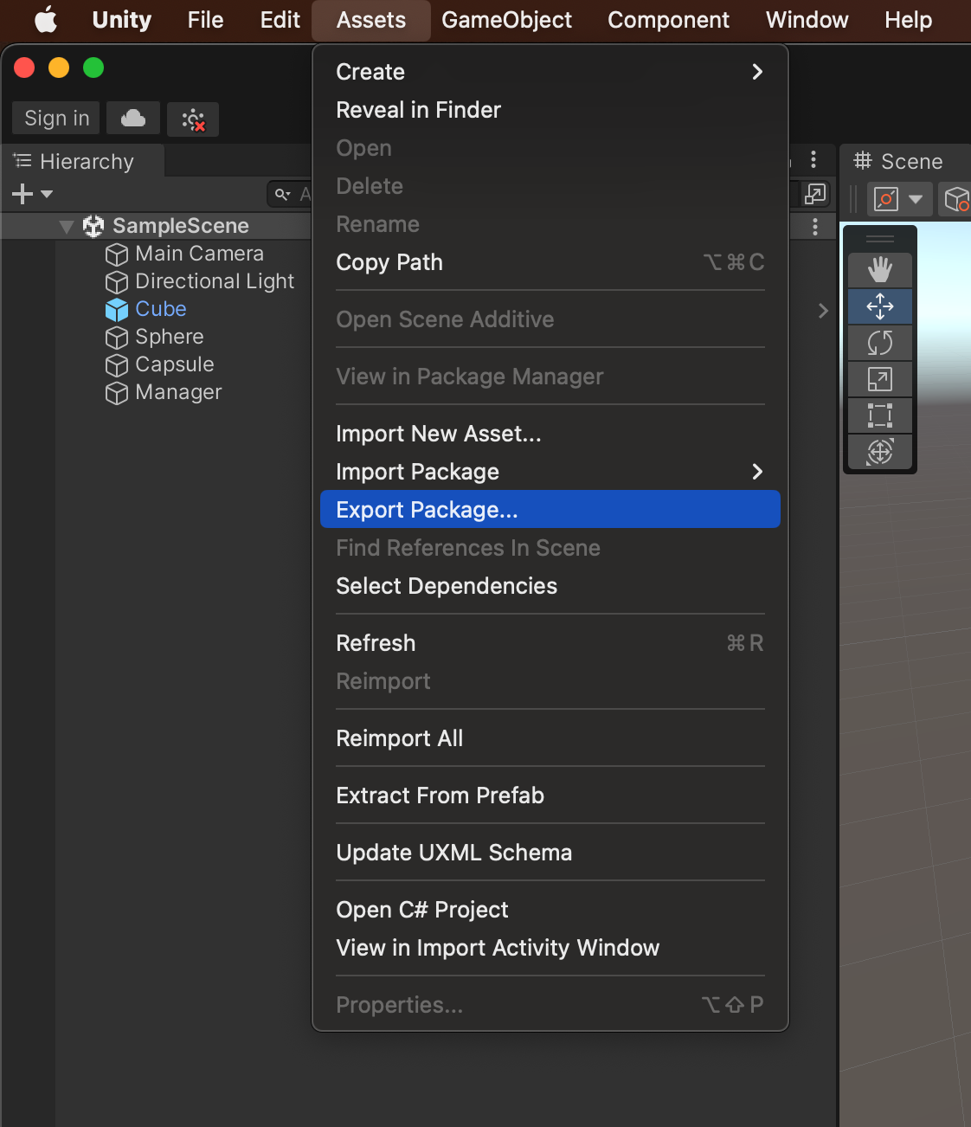Expand the Import Package submenu arrow
The width and height of the screenshot is (971, 1127).
click(757, 472)
